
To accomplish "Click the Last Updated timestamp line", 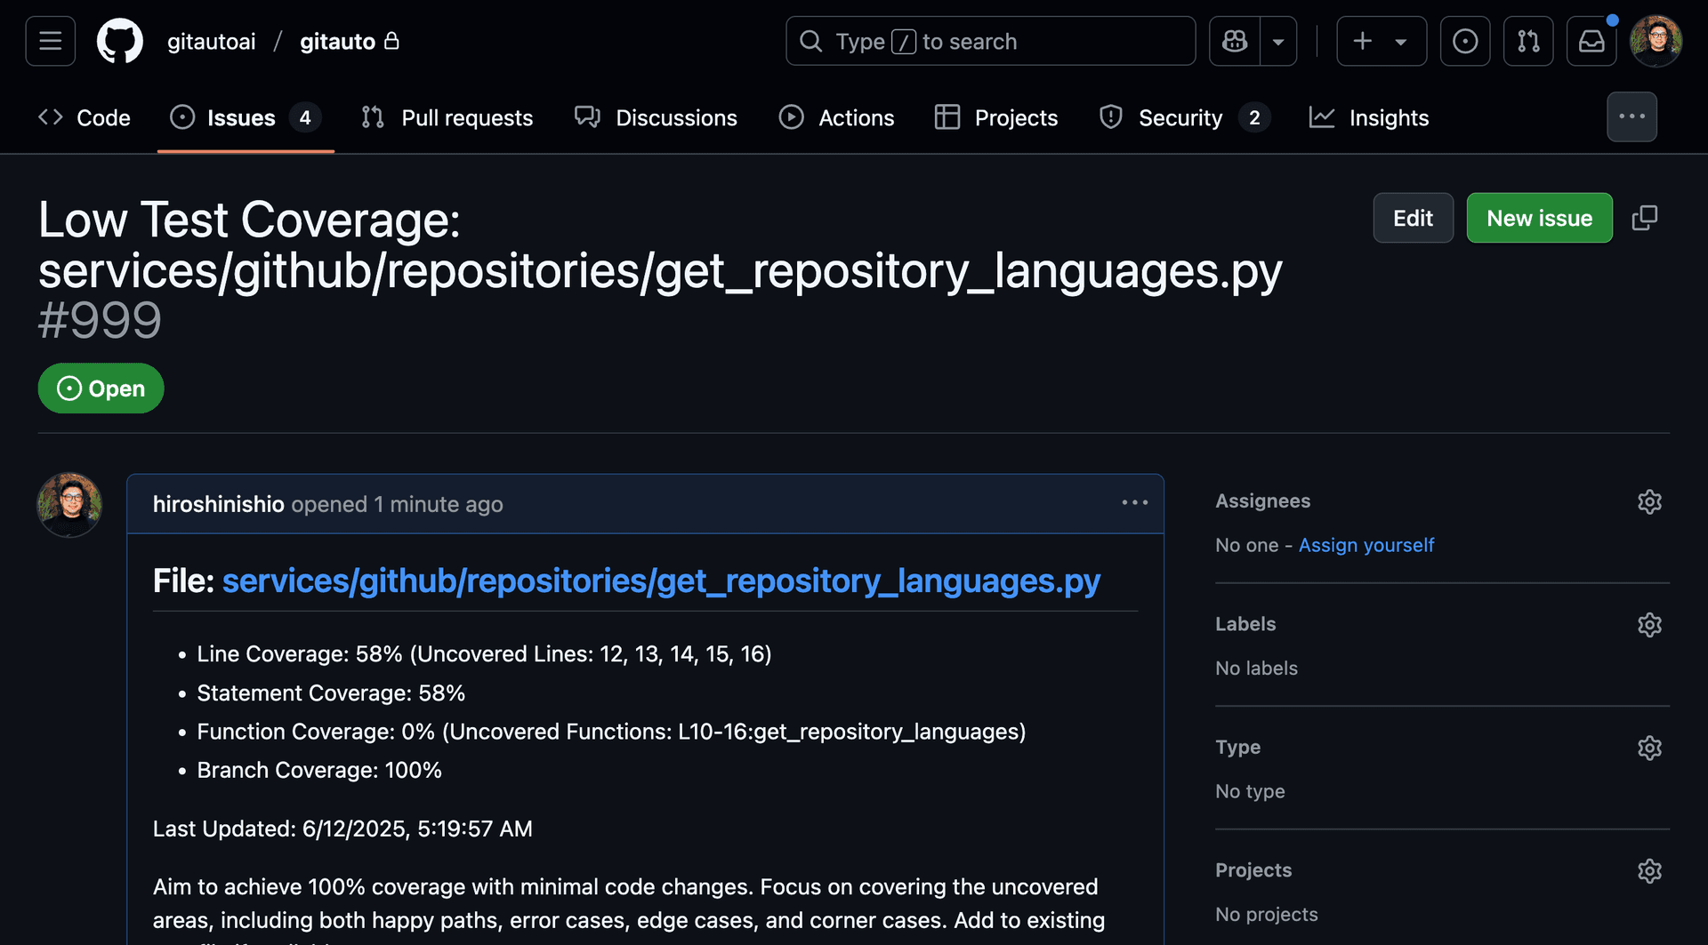I will (342, 829).
